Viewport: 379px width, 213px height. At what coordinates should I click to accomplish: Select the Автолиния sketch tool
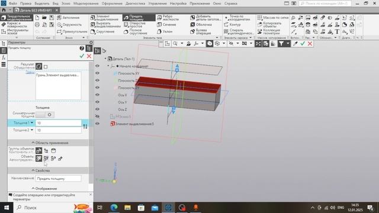tap(69, 18)
